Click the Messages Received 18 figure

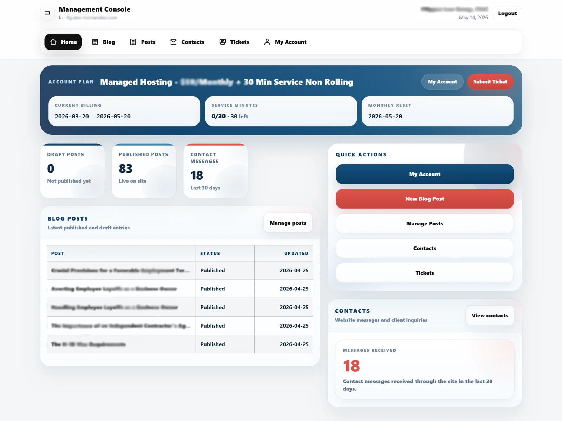pyautogui.click(x=351, y=366)
